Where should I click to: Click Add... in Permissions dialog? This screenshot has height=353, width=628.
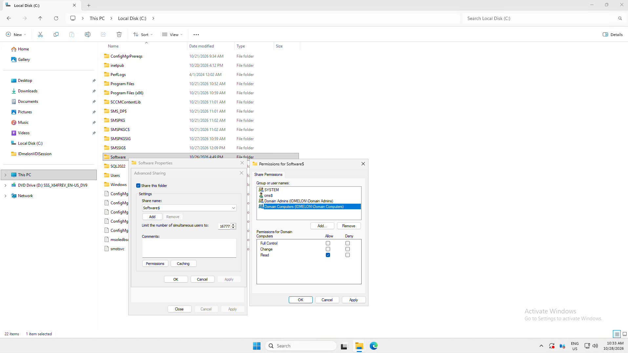tap(322, 226)
